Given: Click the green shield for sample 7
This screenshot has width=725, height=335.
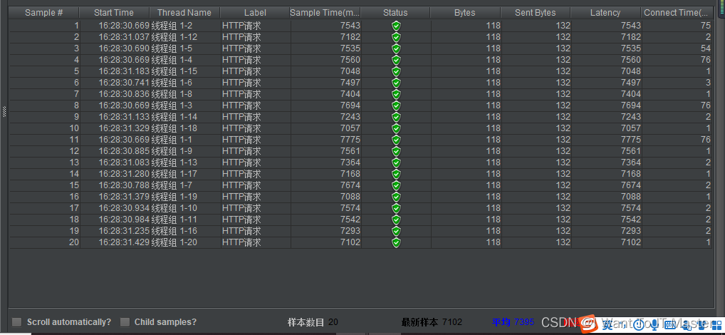Looking at the screenshot, I should click(x=396, y=94).
